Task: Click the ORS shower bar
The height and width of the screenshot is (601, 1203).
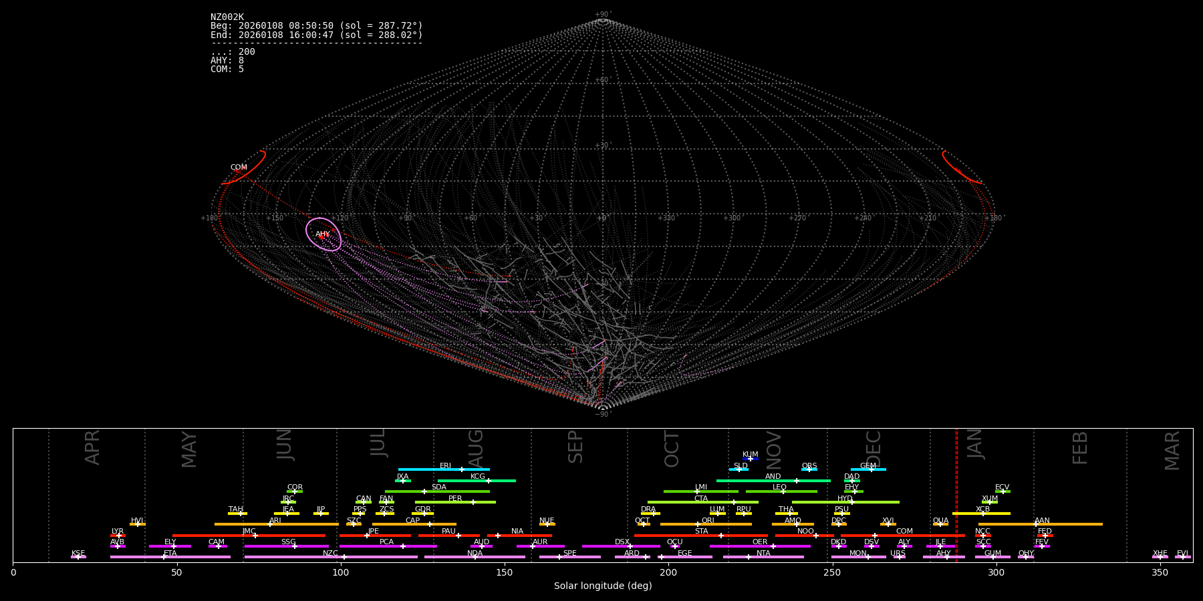Action: pyautogui.click(x=809, y=469)
